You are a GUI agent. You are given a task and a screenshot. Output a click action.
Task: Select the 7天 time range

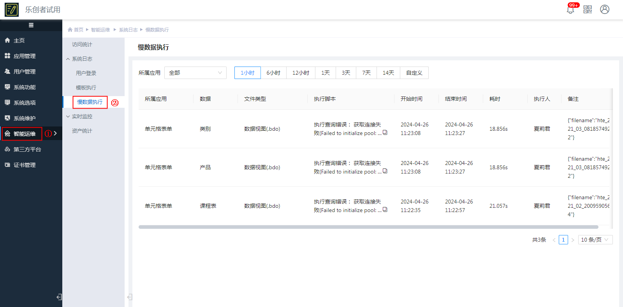pos(366,73)
